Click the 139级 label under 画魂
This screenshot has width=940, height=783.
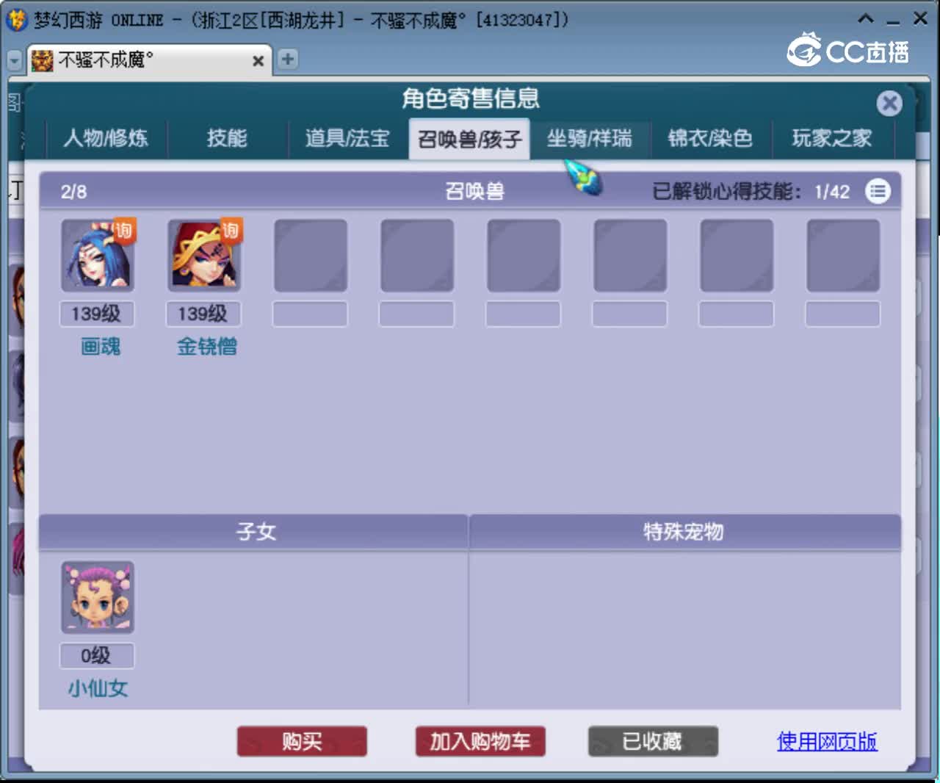[x=97, y=314]
